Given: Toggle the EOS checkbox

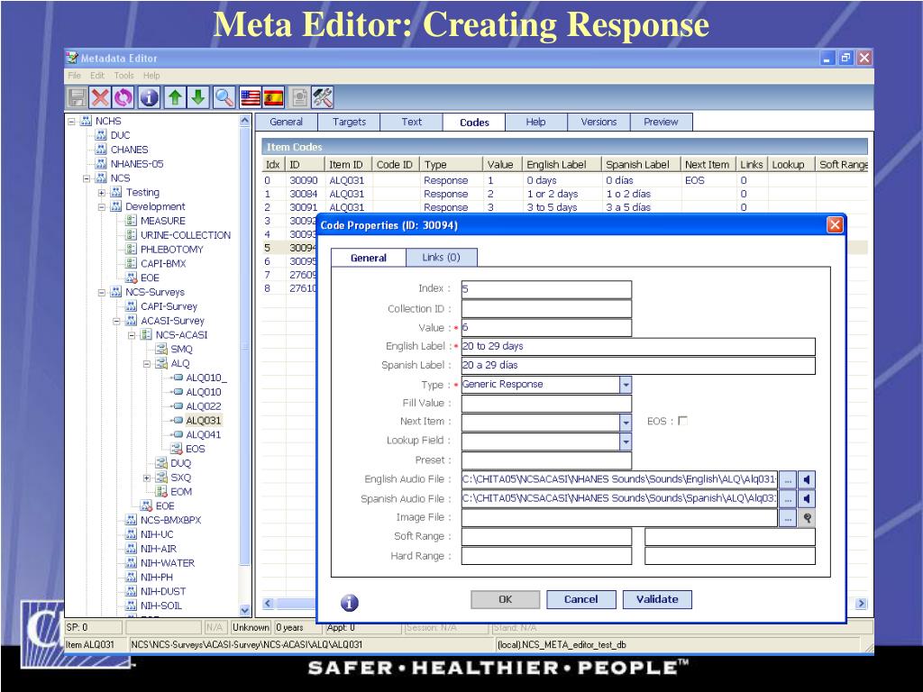Looking at the screenshot, I should tap(683, 421).
